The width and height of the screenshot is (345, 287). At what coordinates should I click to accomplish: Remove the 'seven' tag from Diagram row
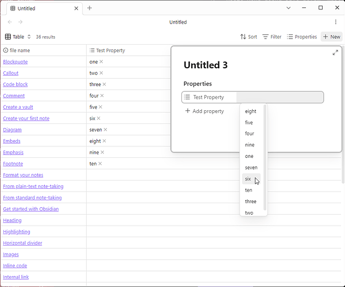click(106, 130)
